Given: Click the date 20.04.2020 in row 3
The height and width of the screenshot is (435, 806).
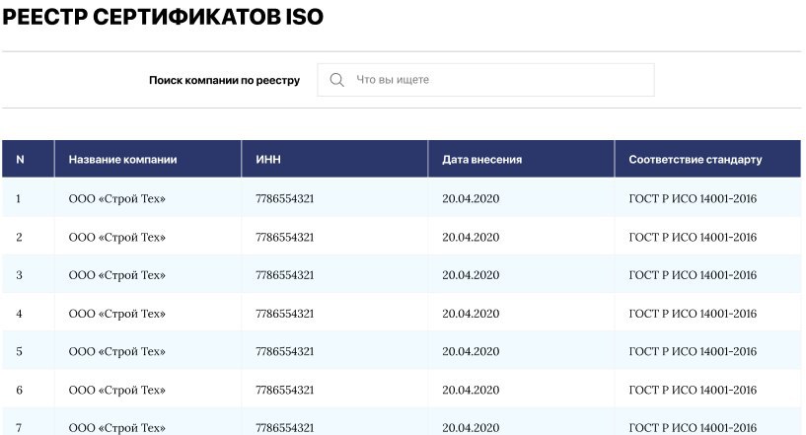Looking at the screenshot, I should click(x=471, y=275).
